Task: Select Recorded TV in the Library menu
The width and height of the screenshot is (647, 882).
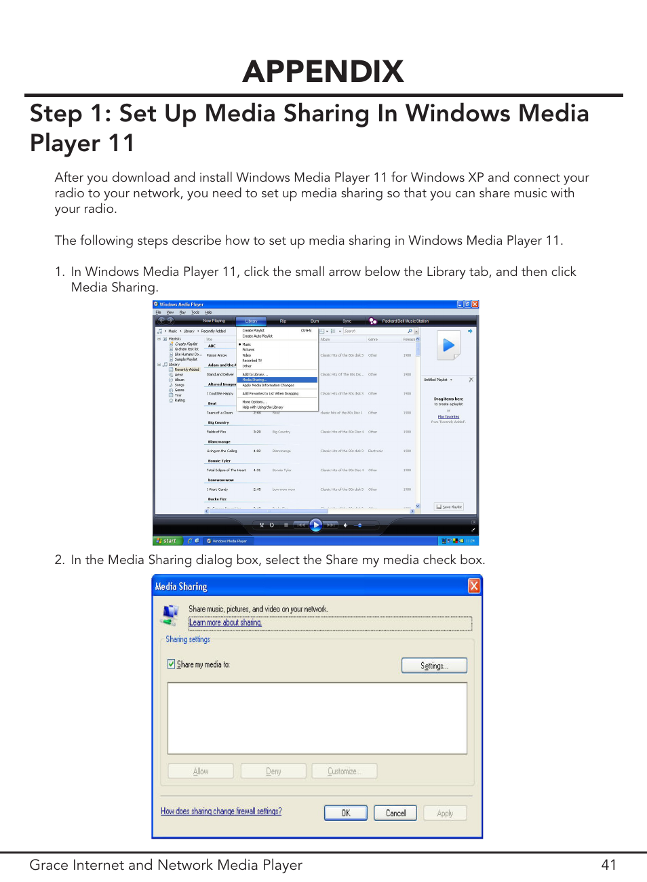Action: tap(277, 361)
